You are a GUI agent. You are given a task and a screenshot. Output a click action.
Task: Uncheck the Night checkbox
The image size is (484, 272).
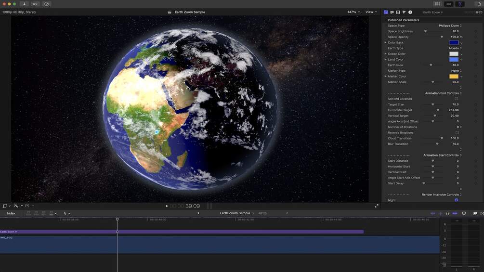click(x=456, y=200)
